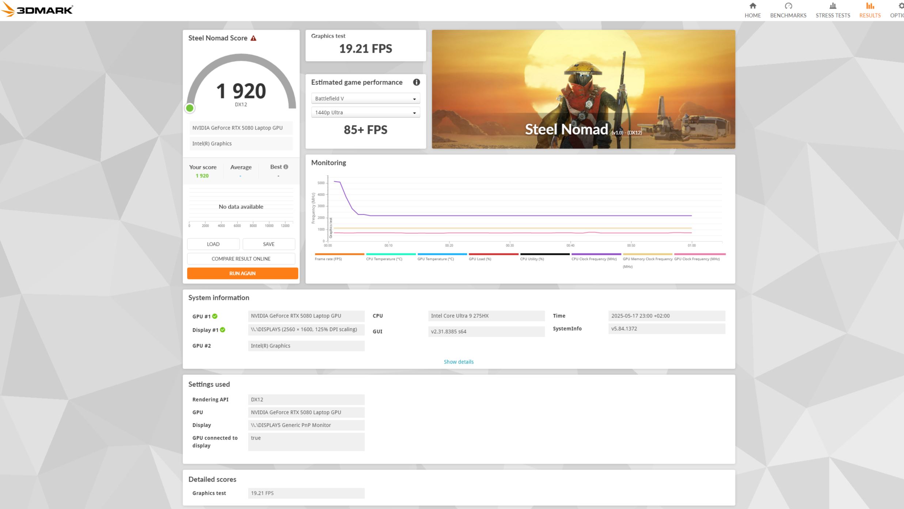This screenshot has height=509, width=904.
Task: Click the Estimated game performance info icon
Action: 416,82
